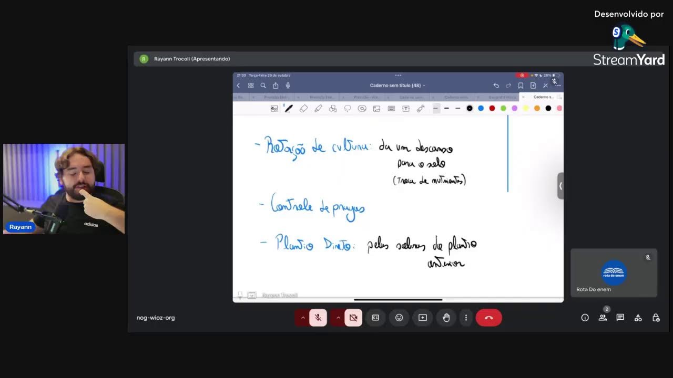The image size is (673, 378).
Task: Undo the last stroke
Action: click(x=496, y=86)
